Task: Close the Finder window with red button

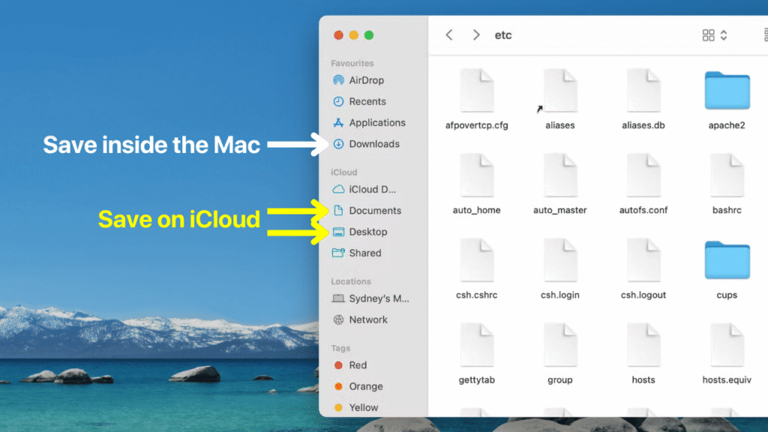Action: point(338,35)
